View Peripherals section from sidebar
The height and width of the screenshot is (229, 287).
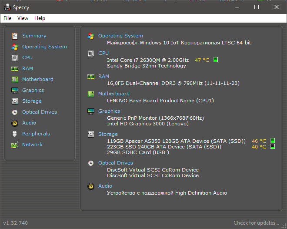(36, 134)
